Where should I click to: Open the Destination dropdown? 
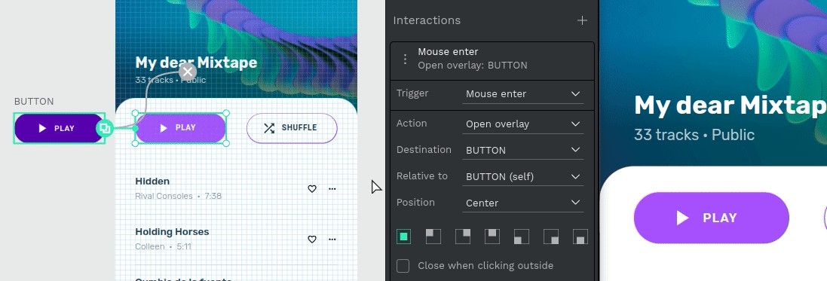(x=522, y=150)
